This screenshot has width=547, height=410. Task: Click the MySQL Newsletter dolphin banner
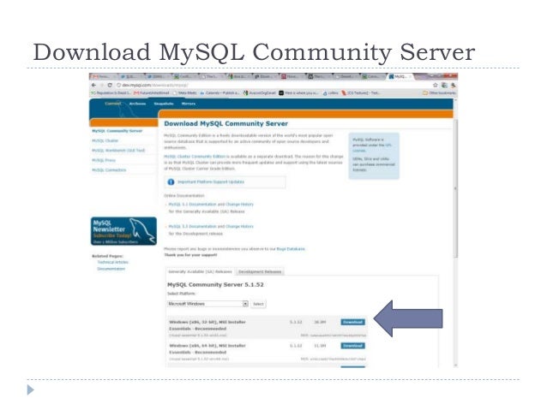pyautogui.click(x=123, y=231)
